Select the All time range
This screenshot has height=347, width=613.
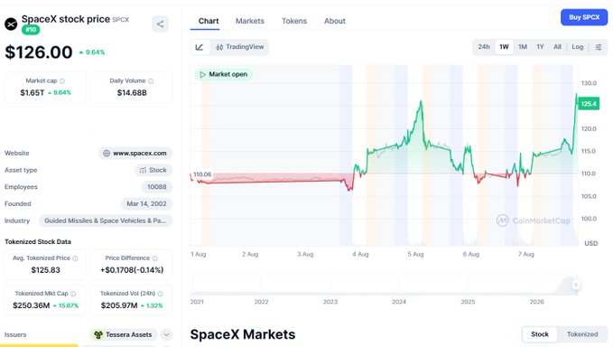[x=558, y=47]
